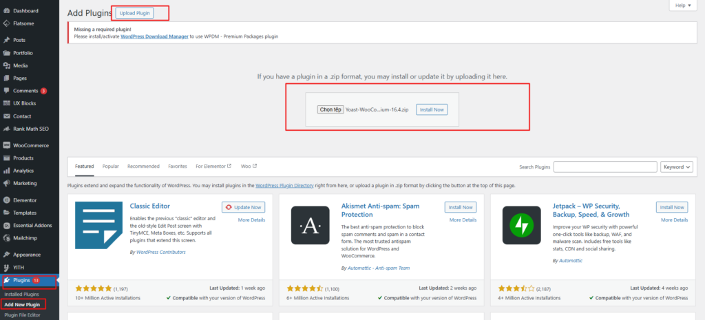Click the Classic Editor plugin title

coord(149,206)
